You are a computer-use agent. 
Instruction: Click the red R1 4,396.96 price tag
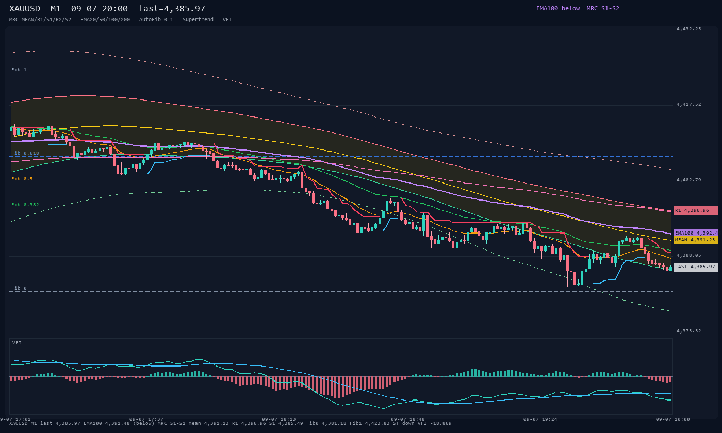(696, 210)
